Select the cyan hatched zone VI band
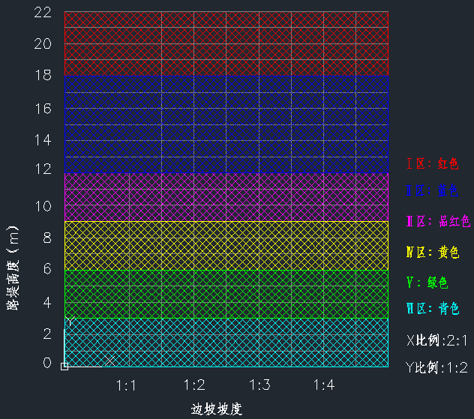 [226, 343]
